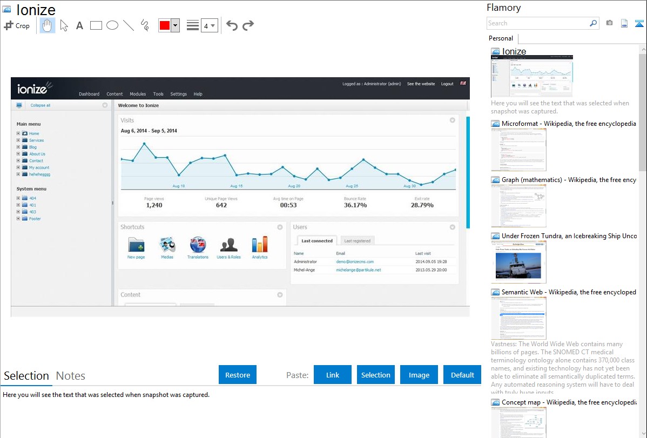Click the Flamory search field

point(538,23)
